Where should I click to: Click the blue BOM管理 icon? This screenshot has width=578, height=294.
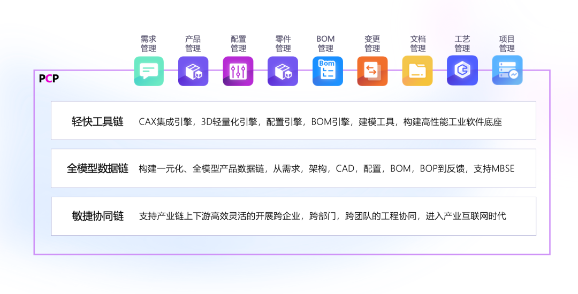(328, 71)
